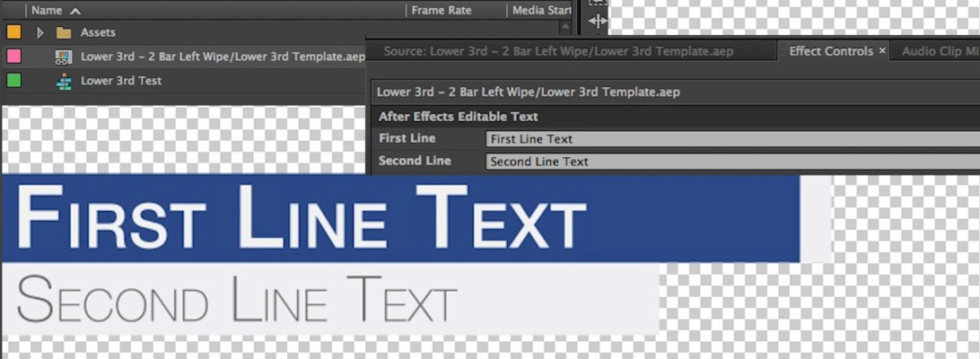Switch to the Source tab
This screenshot has width=980, height=359.
click(558, 51)
